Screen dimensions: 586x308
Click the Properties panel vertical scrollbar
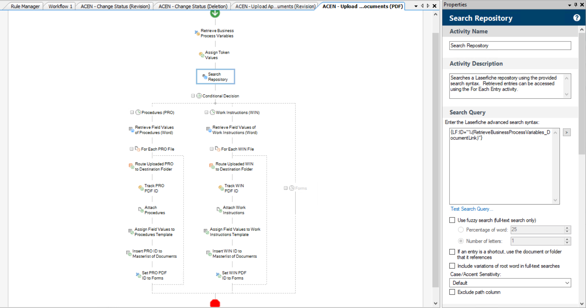coord(582,94)
